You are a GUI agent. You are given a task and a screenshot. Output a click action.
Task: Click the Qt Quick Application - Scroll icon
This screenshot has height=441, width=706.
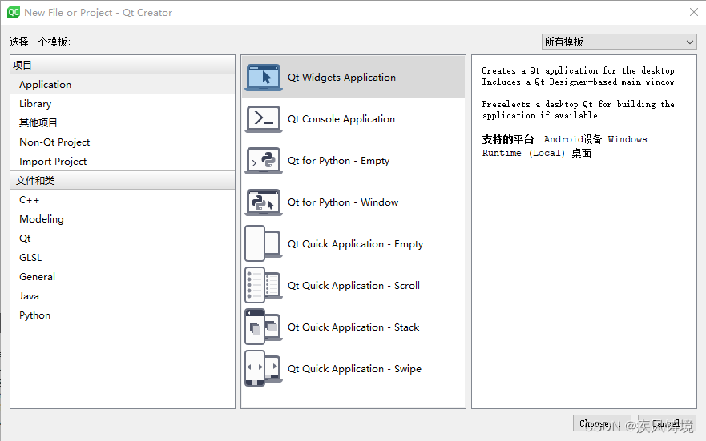(264, 286)
